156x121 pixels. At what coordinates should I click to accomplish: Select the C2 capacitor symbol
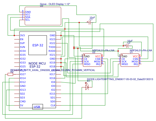(127, 46)
